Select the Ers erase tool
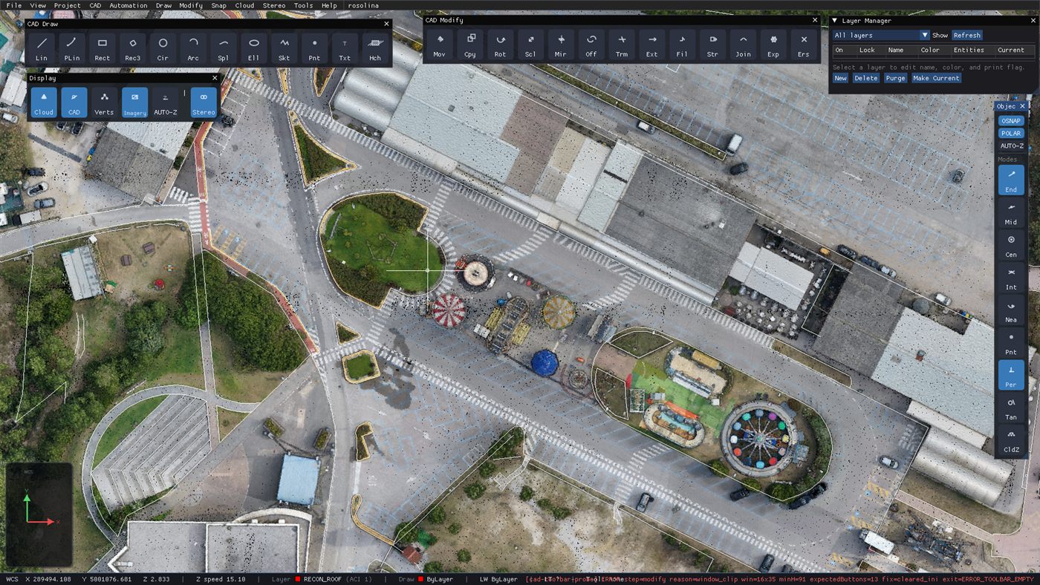The image size is (1040, 585). coord(804,45)
